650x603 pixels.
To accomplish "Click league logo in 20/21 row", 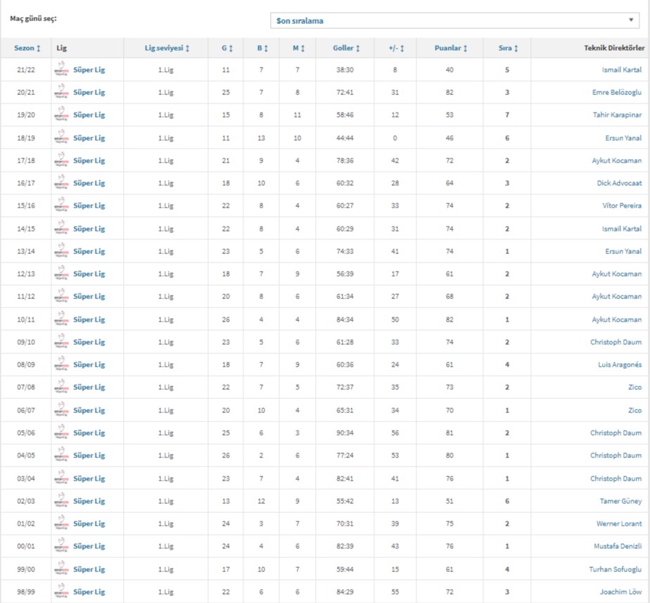I will coord(61,92).
